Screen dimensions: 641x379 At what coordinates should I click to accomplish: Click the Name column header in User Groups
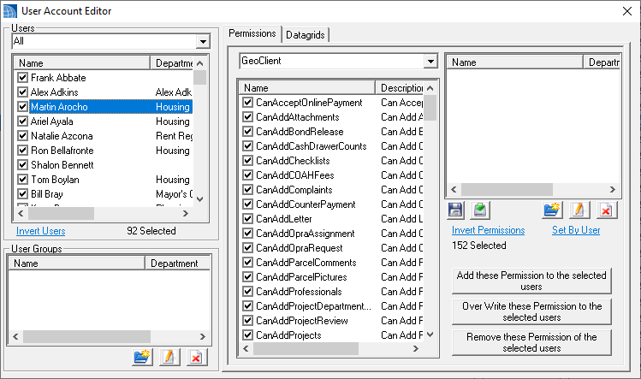pos(77,264)
